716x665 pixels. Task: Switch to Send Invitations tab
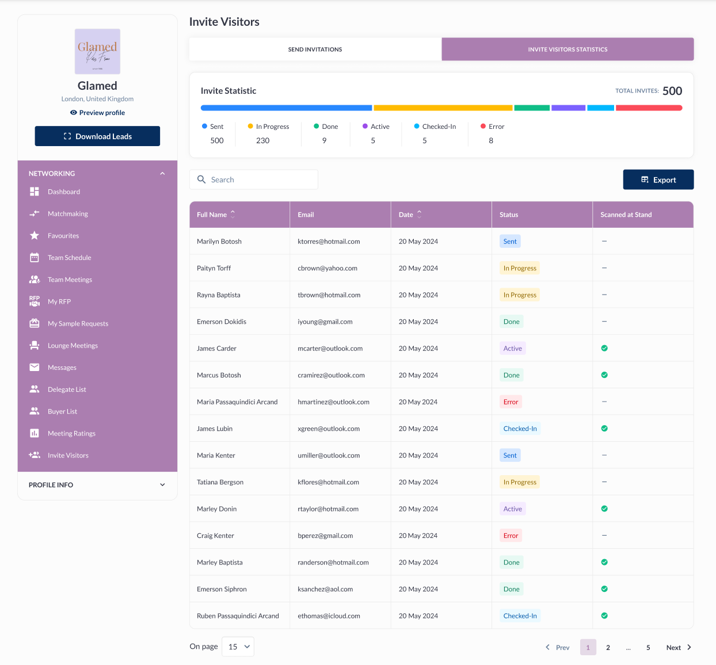pyautogui.click(x=315, y=49)
